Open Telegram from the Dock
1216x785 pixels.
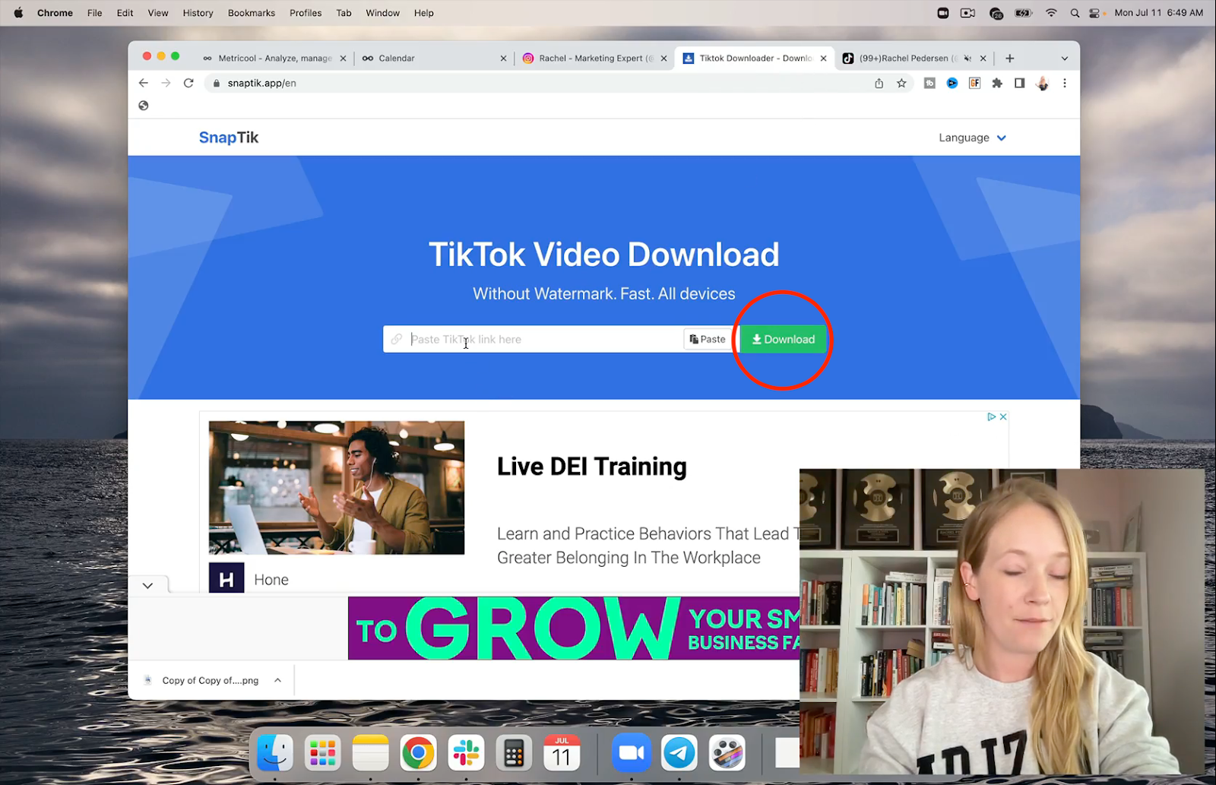coord(679,753)
